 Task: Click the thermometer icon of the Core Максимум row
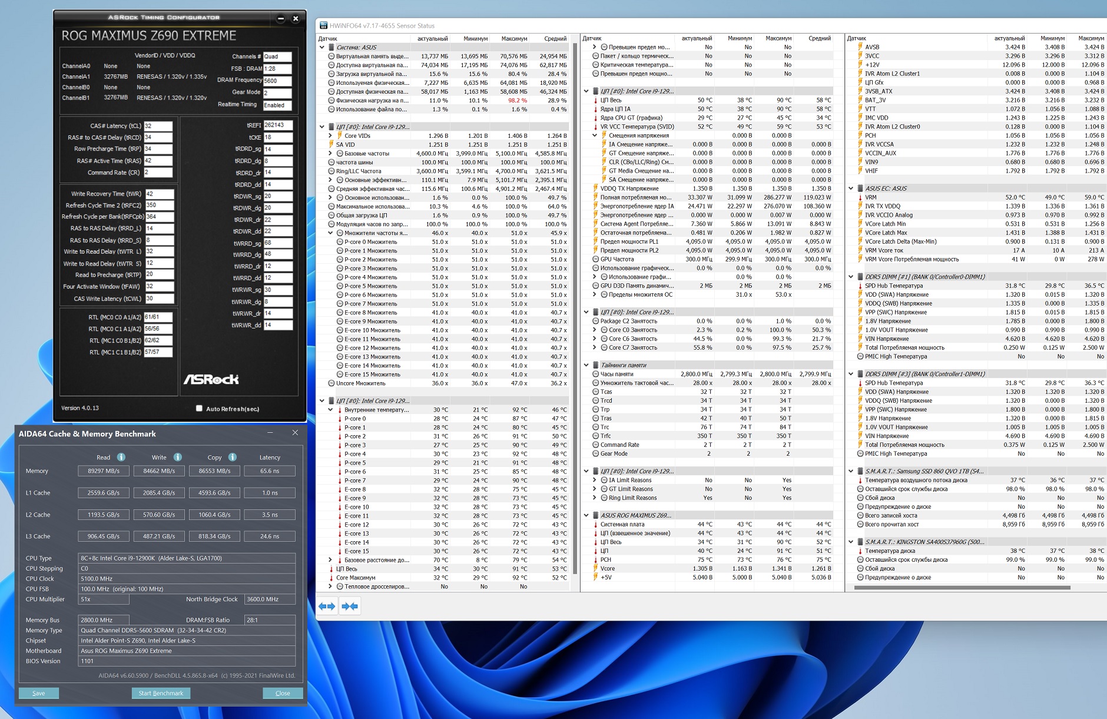(331, 578)
